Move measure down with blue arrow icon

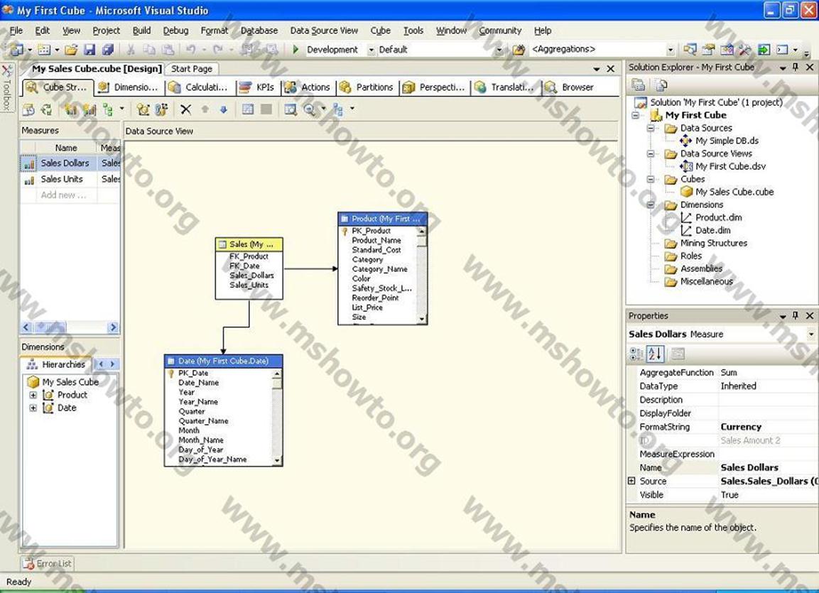[224, 109]
